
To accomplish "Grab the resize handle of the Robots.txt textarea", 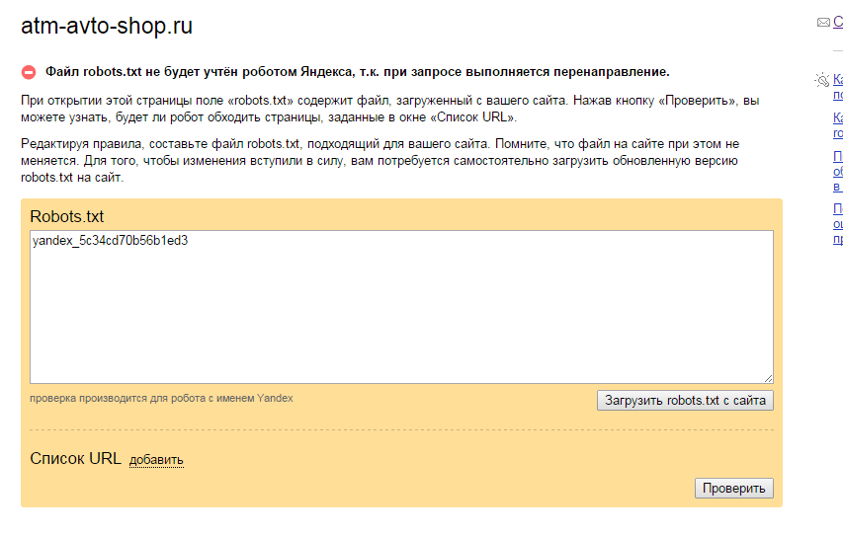I will point(767,377).
